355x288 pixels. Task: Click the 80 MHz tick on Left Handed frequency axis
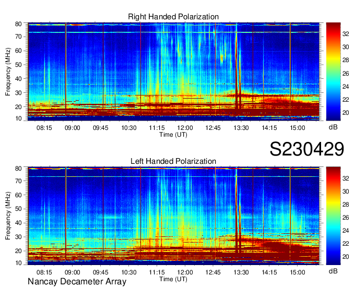[18, 169]
